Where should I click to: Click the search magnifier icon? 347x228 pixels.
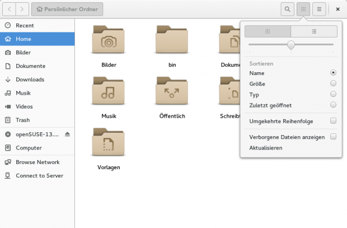click(x=287, y=9)
